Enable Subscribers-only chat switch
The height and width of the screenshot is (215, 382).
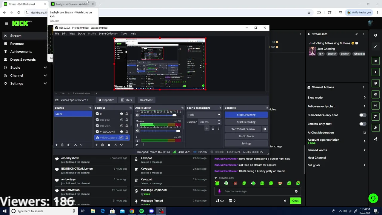[x=363, y=115]
